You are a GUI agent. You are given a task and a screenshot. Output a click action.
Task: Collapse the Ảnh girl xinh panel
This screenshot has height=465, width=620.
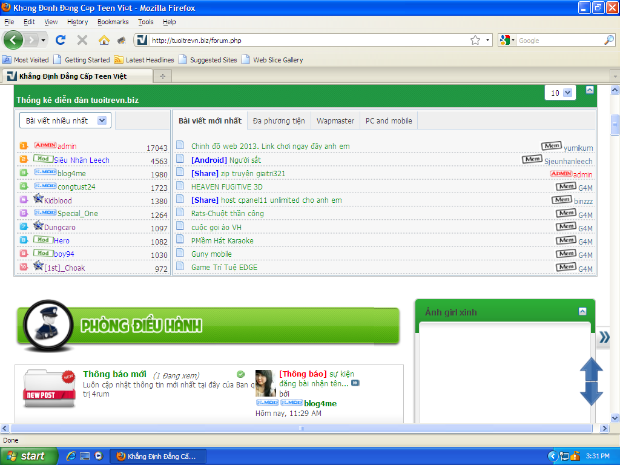pyautogui.click(x=582, y=311)
